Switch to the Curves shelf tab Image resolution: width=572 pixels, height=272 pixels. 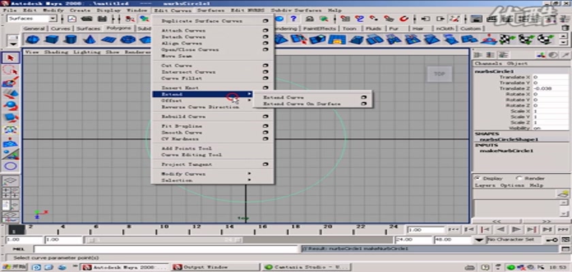pyautogui.click(x=60, y=29)
